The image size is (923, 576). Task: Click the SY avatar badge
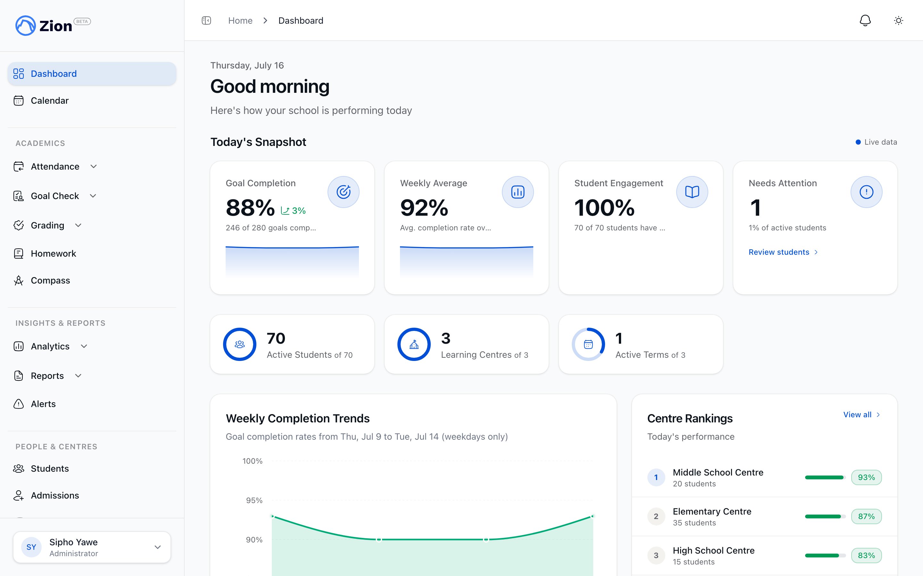[31, 547]
